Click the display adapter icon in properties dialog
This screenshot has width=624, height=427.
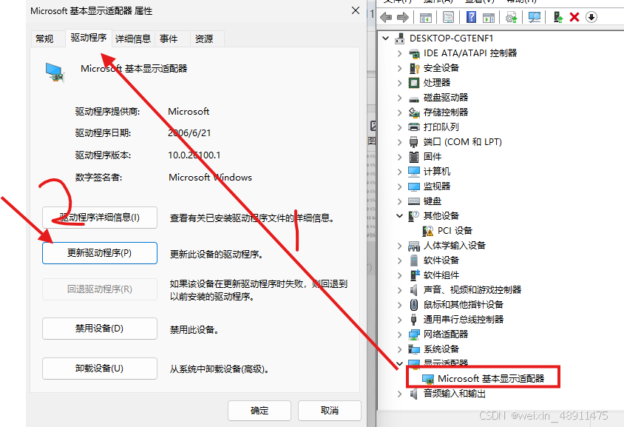(55, 73)
